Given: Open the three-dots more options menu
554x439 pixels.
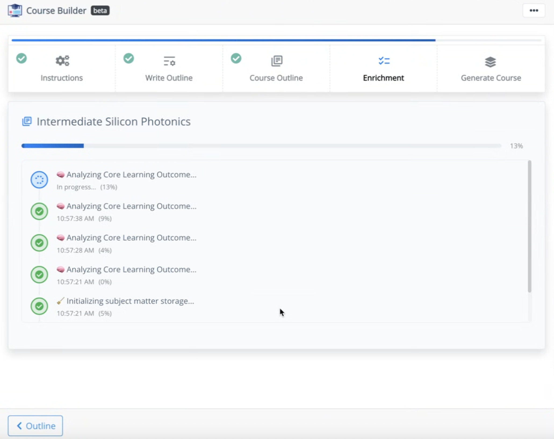Looking at the screenshot, I should 534,11.
